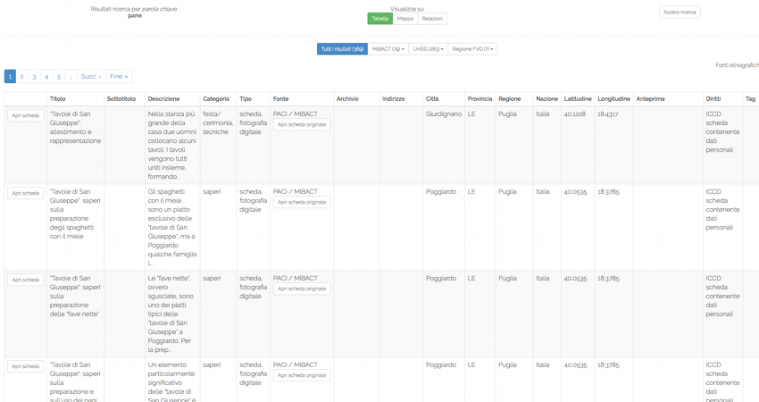
Task: Go to page 3 of results
Action: coord(35,77)
